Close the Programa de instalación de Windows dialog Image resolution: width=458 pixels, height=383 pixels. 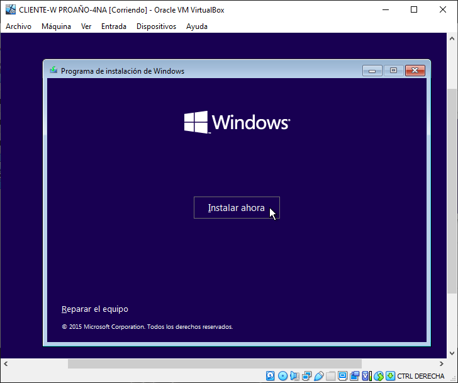415,71
